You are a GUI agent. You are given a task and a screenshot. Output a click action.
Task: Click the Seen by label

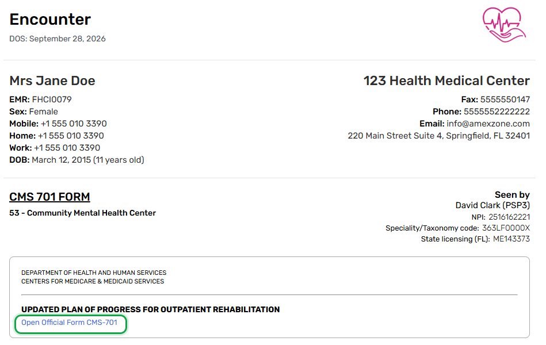[512, 195]
